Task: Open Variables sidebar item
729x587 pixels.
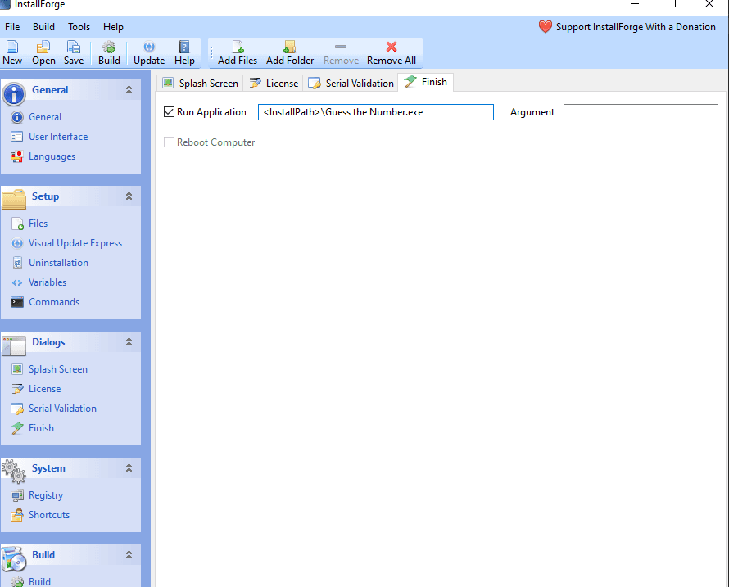Action: 47,282
